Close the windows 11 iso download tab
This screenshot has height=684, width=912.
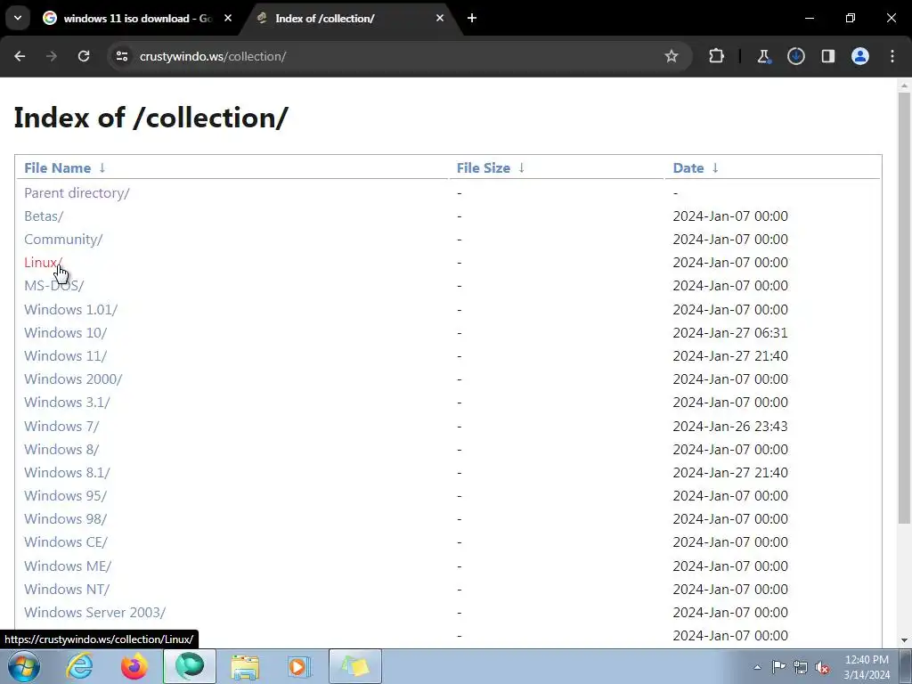[228, 18]
